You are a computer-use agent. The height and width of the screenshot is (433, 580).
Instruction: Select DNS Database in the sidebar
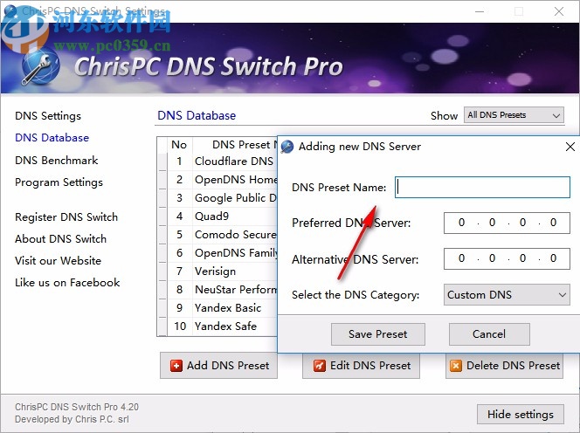[52, 138]
